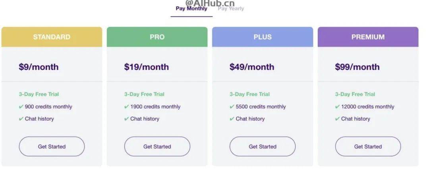Screen dimensions: 429x179
Task: Click the blue PLUS plan header
Action: point(263,37)
